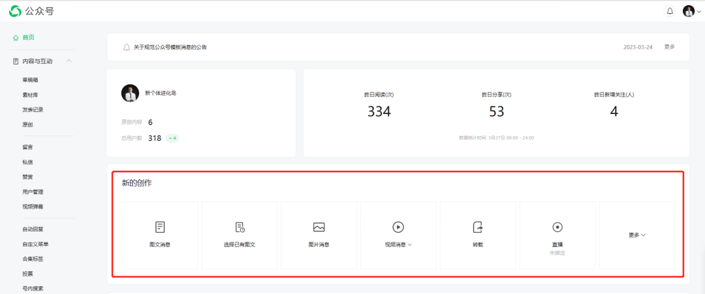Click the 选择已有图文 icon
The width and height of the screenshot is (705, 294).
point(240,227)
